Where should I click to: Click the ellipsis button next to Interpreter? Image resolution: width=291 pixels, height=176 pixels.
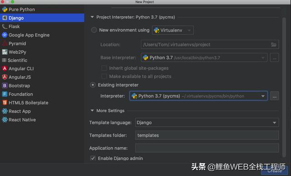275,96
